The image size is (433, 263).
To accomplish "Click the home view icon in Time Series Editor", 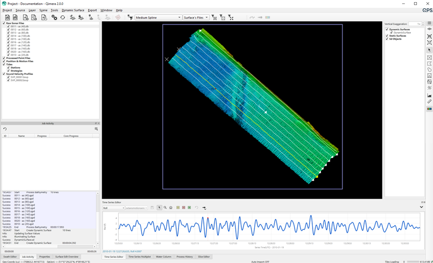I will 171,208.
